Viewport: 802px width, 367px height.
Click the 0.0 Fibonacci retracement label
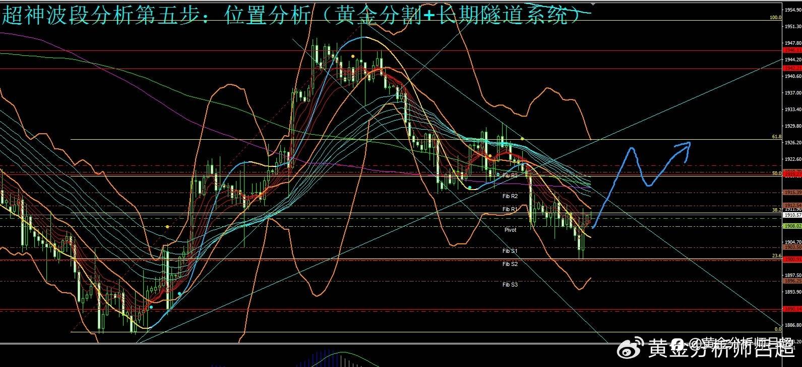tap(777, 329)
